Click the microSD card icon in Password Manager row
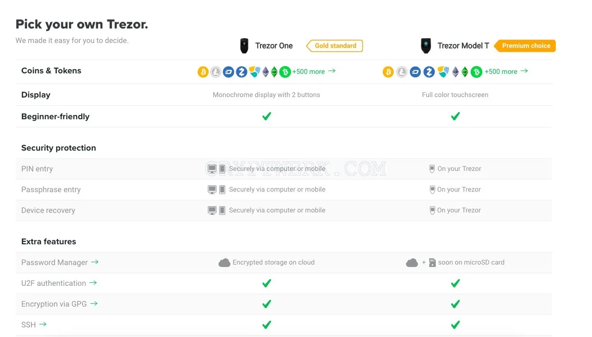592x337 pixels. 432,263
